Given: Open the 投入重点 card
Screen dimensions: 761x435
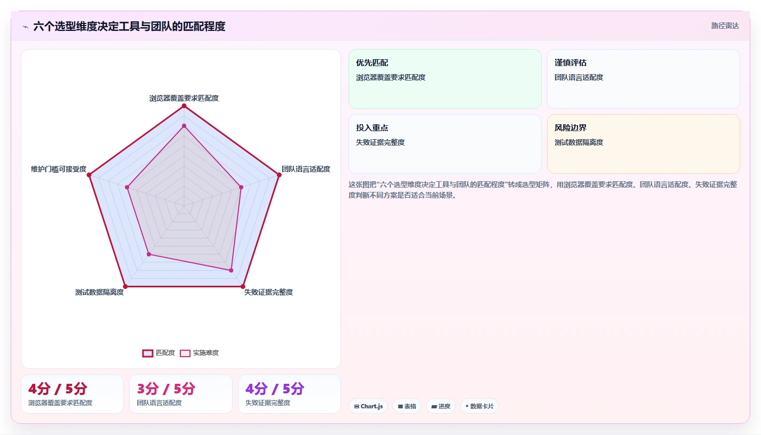Looking at the screenshot, I should 445,144.
